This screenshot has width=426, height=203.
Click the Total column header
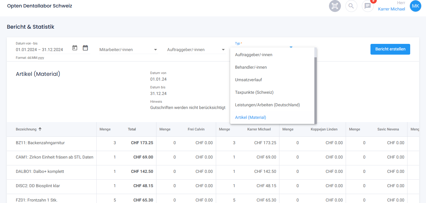pyautogui.click(x=132, y=129)
